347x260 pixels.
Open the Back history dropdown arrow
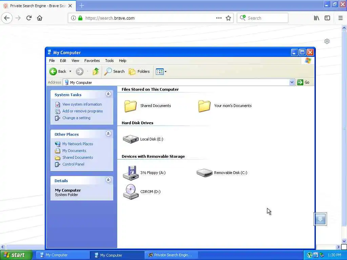tap(70, 71)
